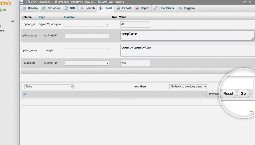Sort by Type column header
Screen dimensions: 255x145
(42, 17)
